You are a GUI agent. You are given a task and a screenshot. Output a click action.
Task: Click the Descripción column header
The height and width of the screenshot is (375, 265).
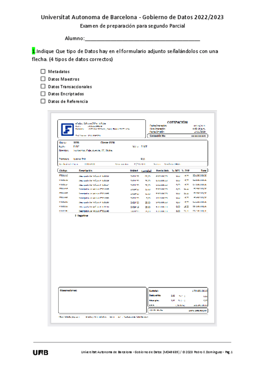[86, 170]
